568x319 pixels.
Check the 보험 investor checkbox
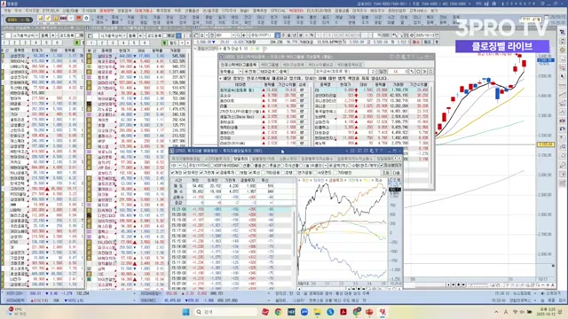pos(238,173)
